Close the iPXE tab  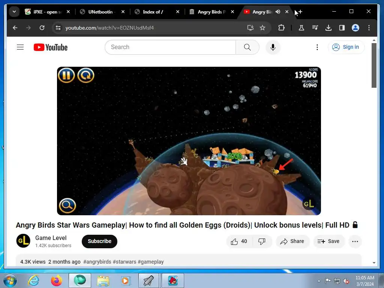68,12
